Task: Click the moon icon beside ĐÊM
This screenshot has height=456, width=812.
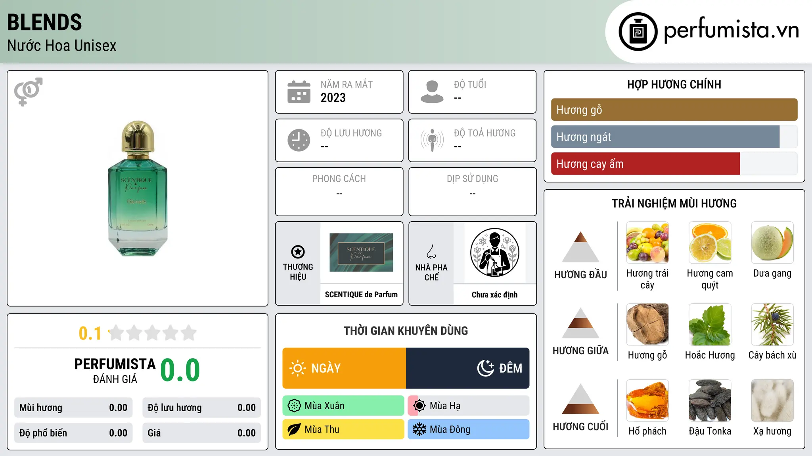Action: pos(486,368)
